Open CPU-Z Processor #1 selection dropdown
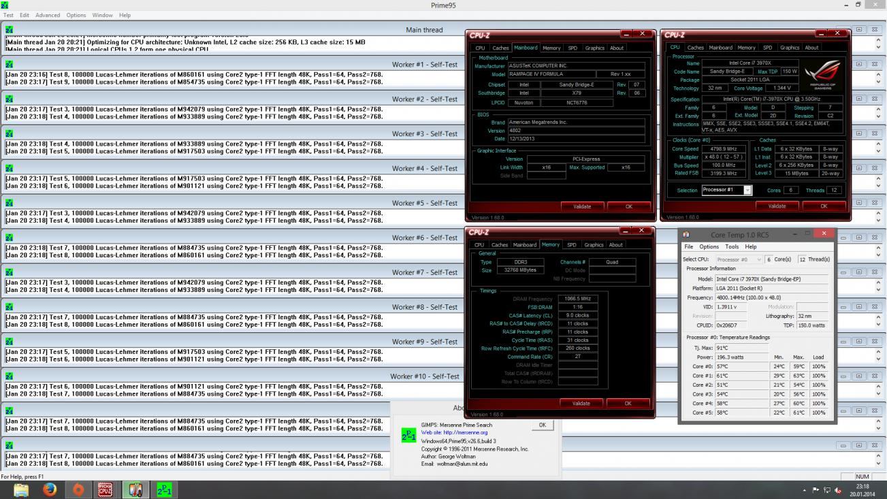Screen dimensions: 887x499 tap(747, 190)
